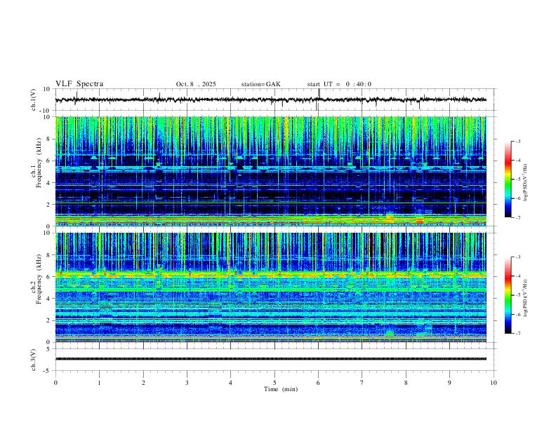Click time axis tick label "10"

494,383
